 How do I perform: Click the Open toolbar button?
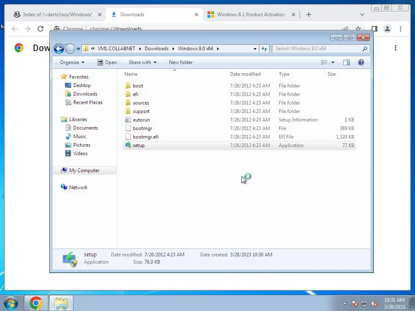[107, 62]
